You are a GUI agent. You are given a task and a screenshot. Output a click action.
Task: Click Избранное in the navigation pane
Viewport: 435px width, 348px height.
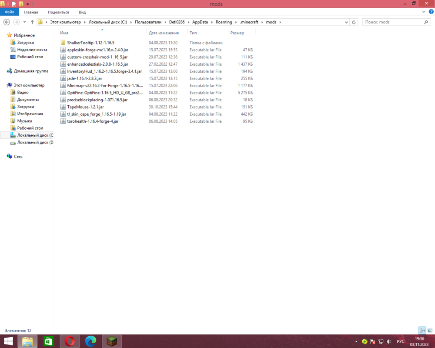(24, 35)
